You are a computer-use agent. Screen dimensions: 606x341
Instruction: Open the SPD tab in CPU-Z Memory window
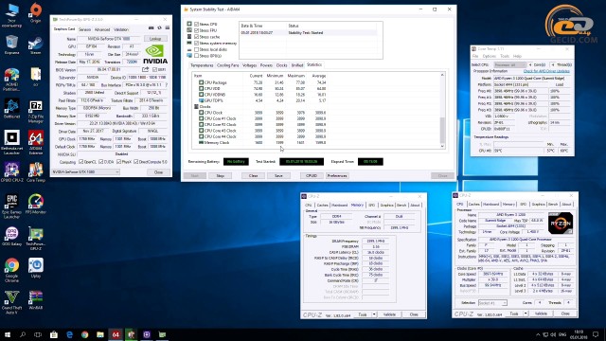tap(372, 205)
